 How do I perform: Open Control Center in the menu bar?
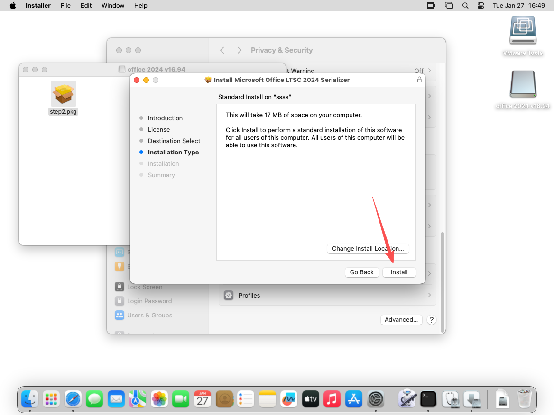[x=481, y=6]
